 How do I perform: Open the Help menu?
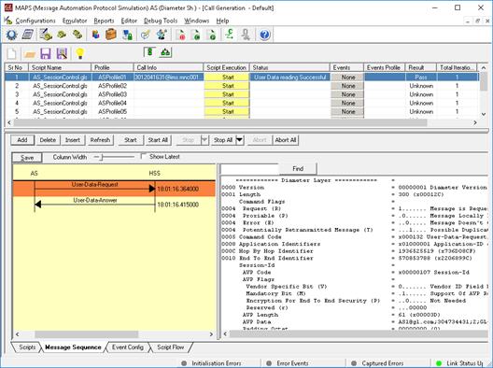click(222, 21)
